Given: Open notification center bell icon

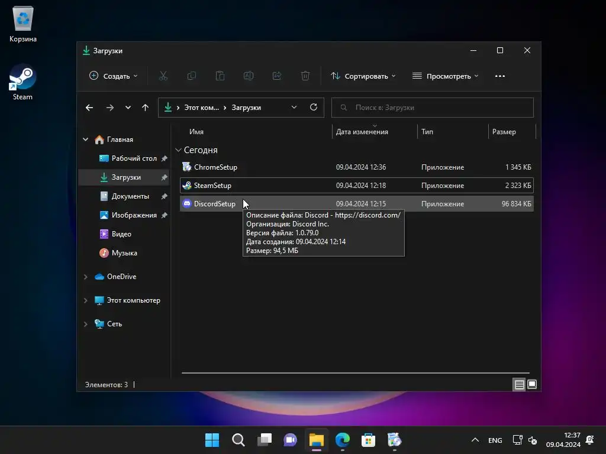Looking at the screenshot, I should [x=590, y=440].
